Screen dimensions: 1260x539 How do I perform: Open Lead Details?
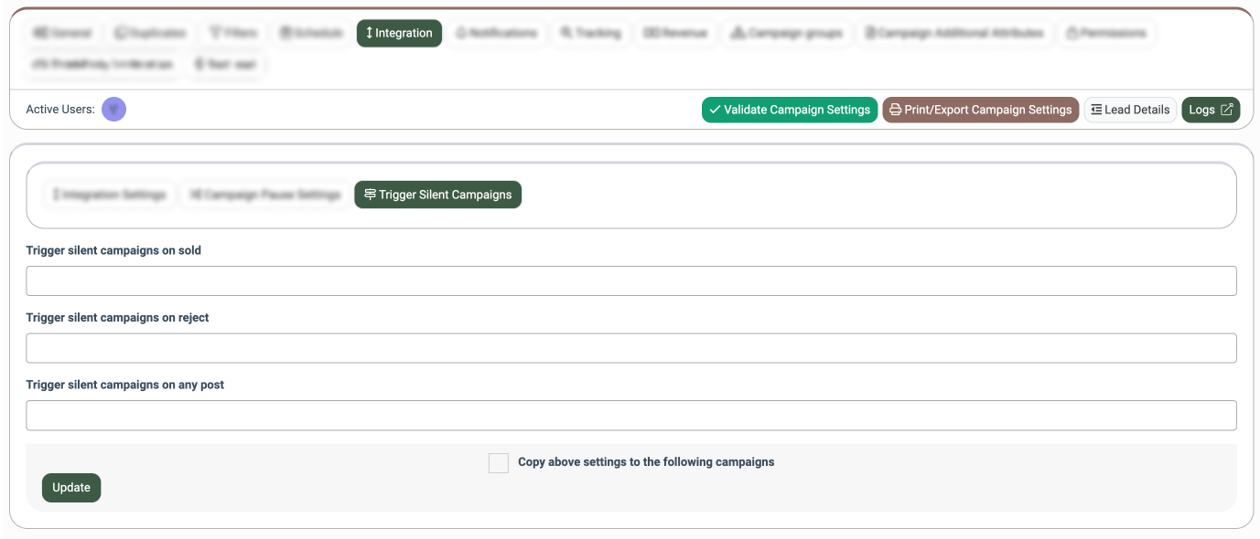pyautogui.click(x=1130, y=110)
